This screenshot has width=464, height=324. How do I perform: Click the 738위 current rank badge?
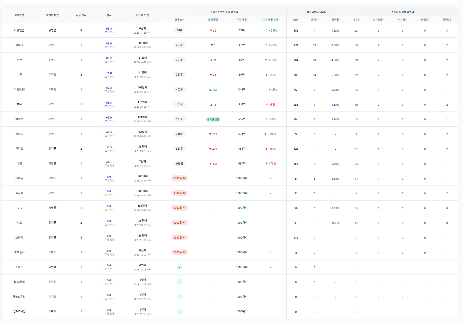click(180, 134)
